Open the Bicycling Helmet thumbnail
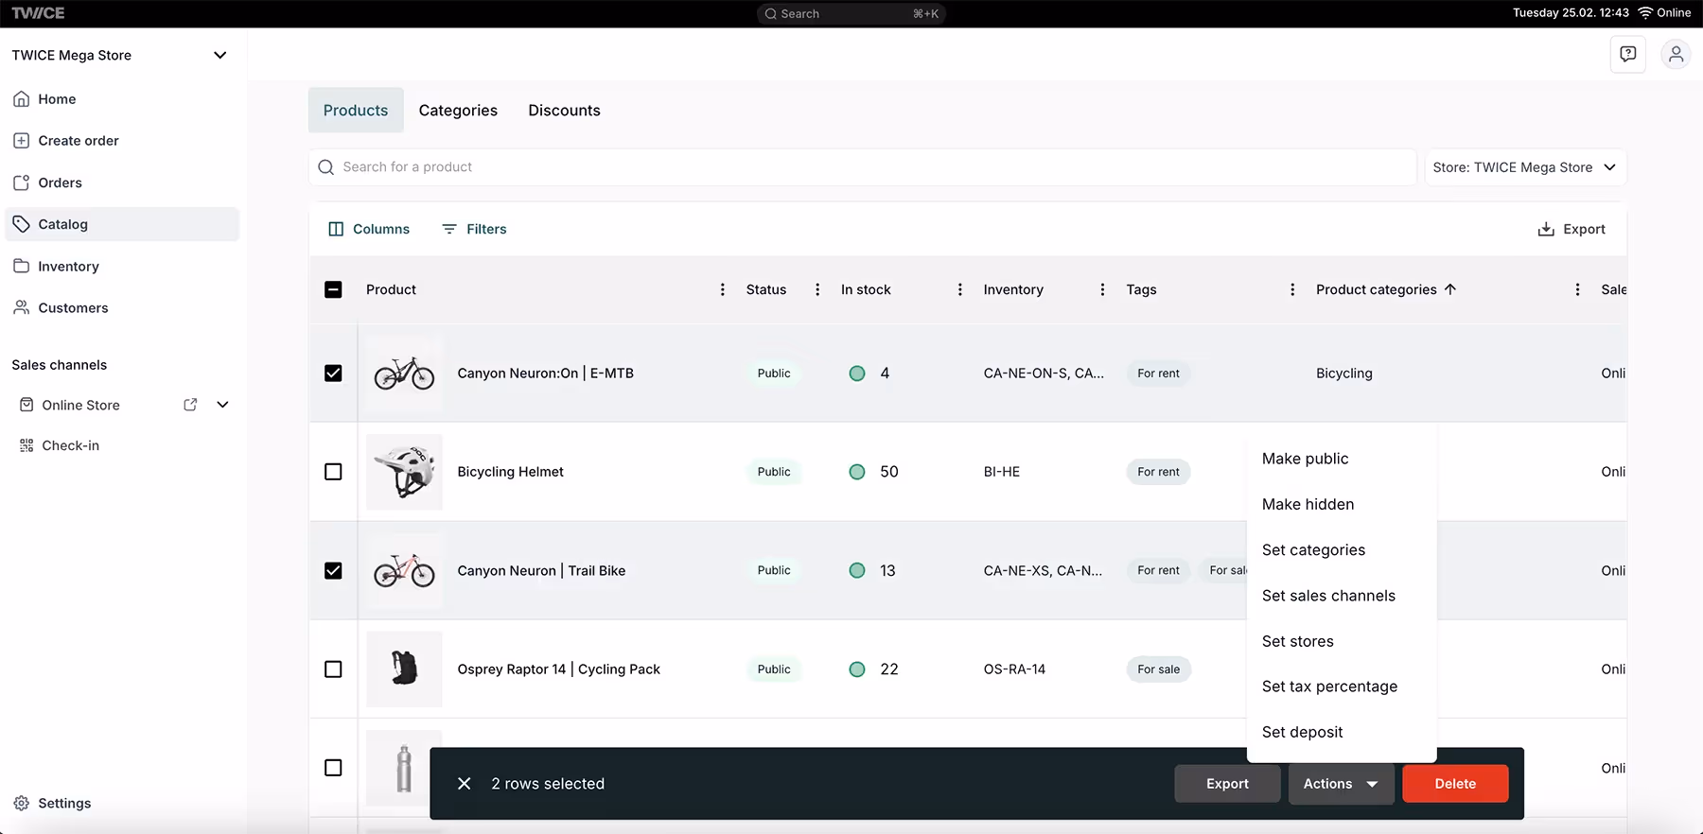This screenshot has height=834, width=1703. [x=404, y=472]
